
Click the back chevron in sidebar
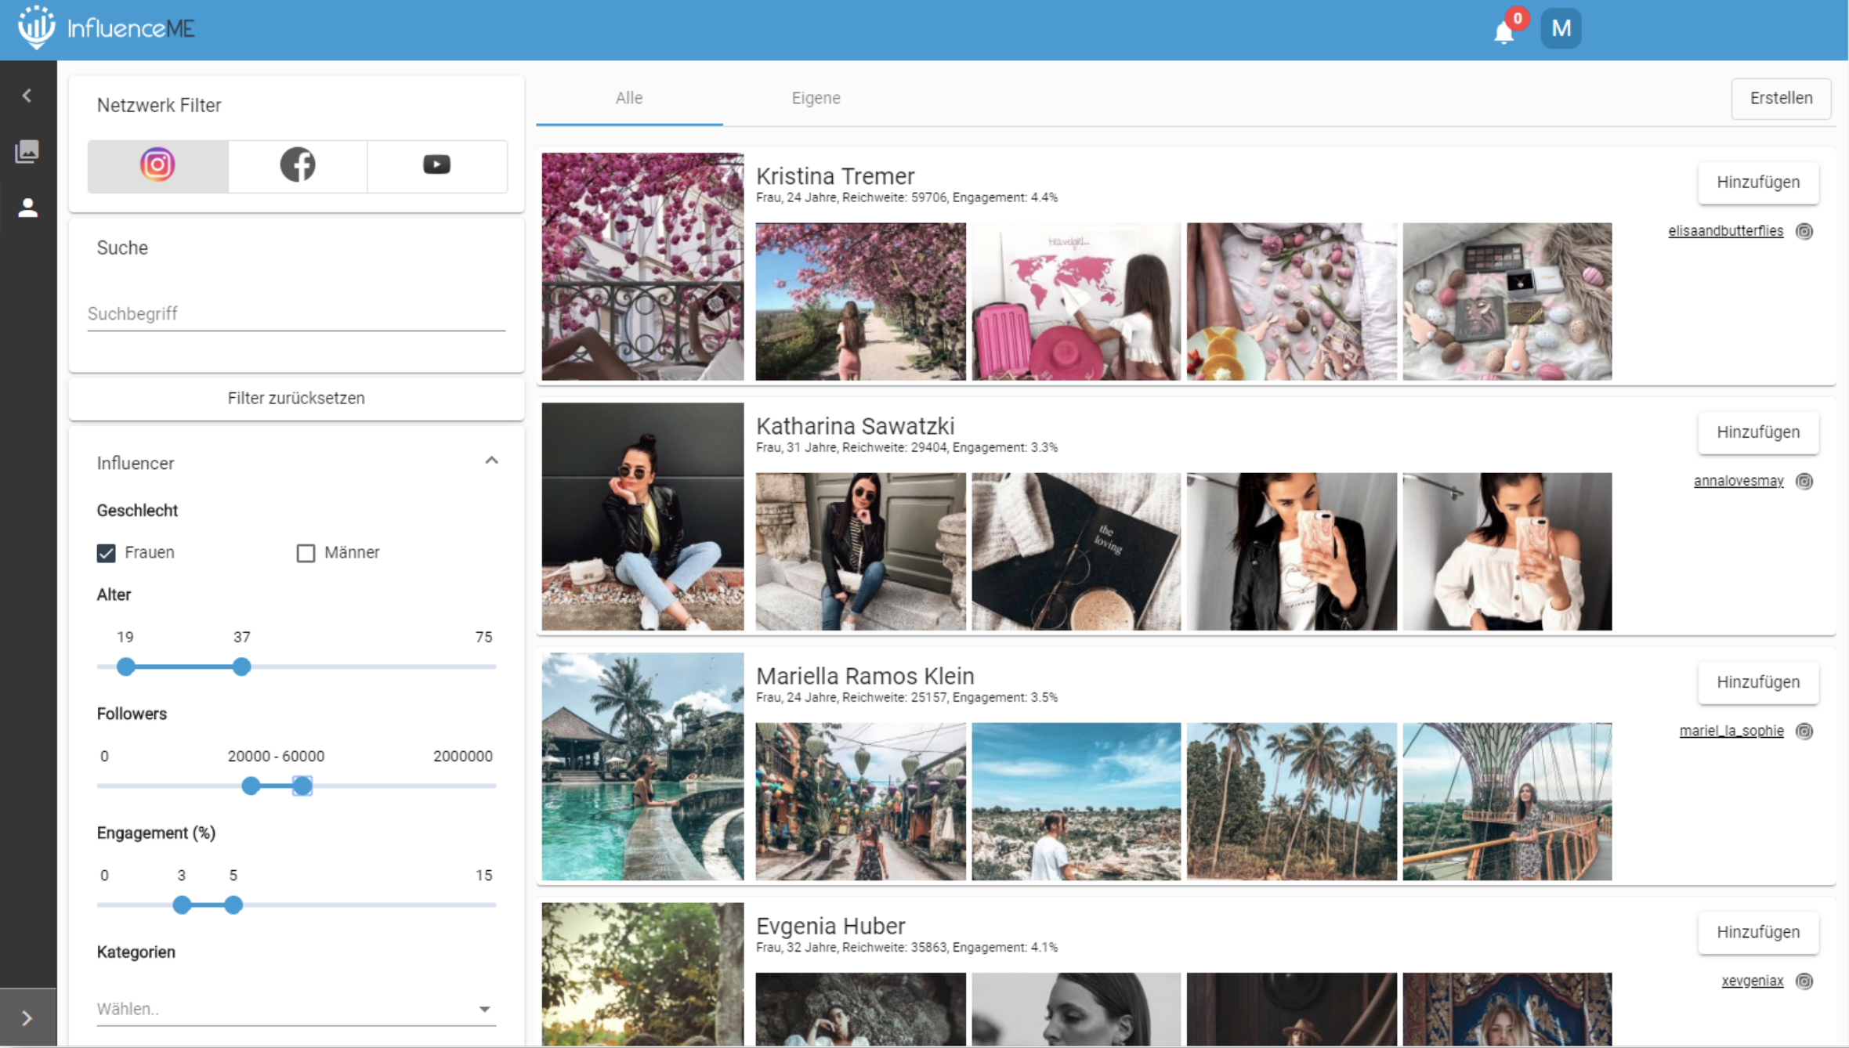coord(27,96)
